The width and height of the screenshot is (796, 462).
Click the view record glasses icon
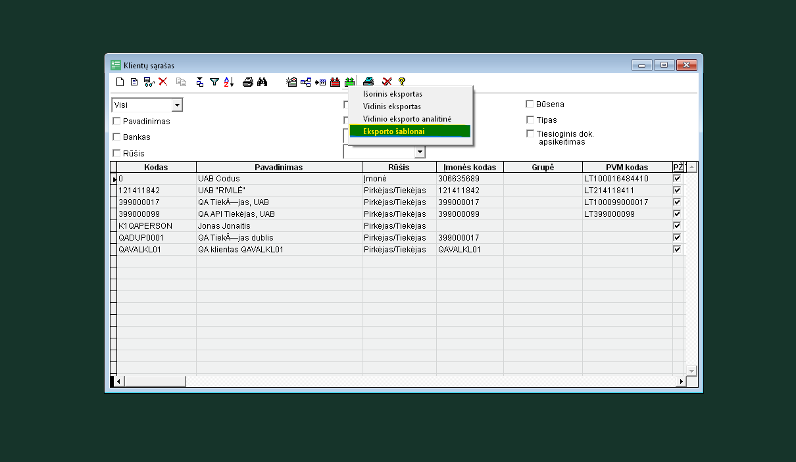[149, 82]
